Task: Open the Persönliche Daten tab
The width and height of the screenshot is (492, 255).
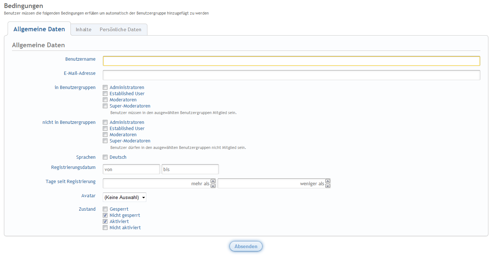Action: (x=121, y=29)
